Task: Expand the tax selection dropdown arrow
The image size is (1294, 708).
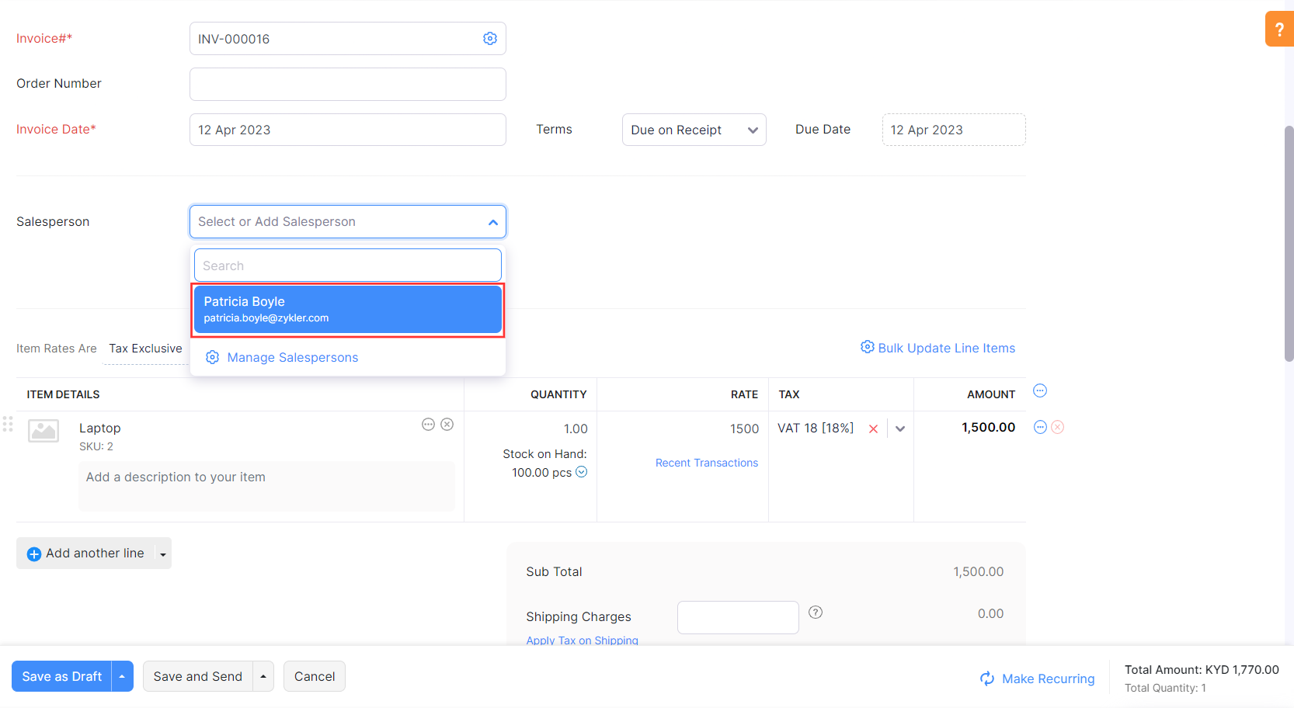Action: 900,429
